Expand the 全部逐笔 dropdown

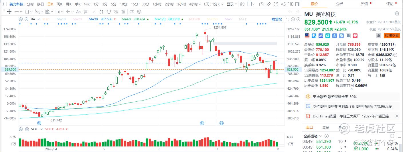click(313, 136)
